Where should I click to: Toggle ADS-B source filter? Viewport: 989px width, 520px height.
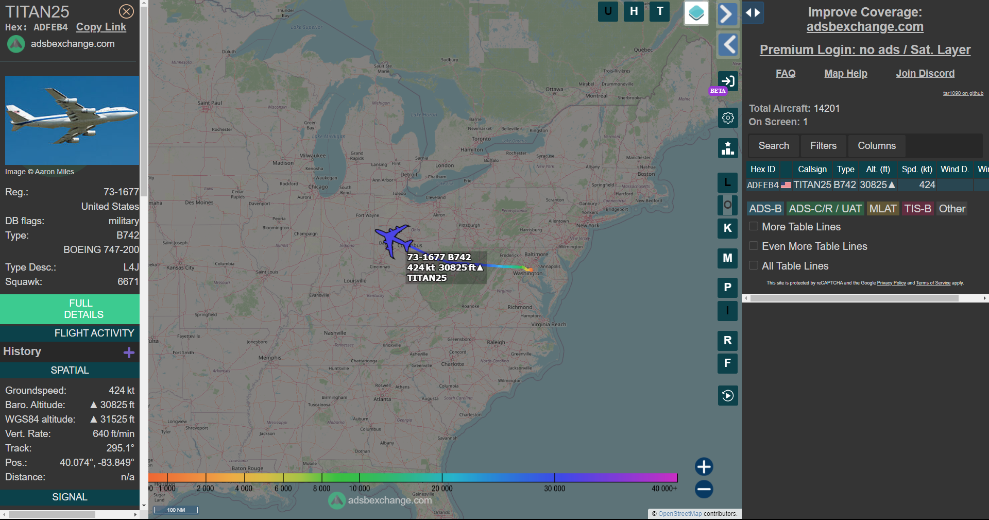pyautogui.click(x=765, y=209)
